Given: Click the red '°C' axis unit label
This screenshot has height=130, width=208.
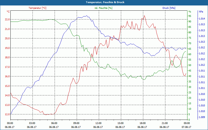Looking at the screenshot, I should click(x=8, y=12).
